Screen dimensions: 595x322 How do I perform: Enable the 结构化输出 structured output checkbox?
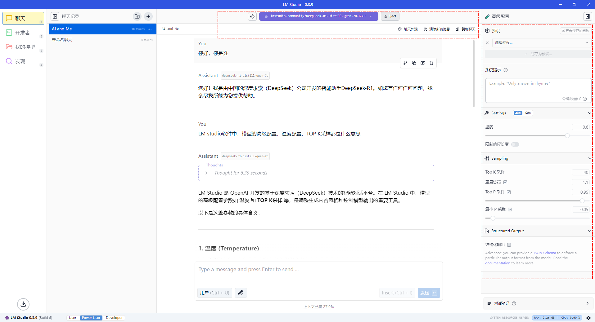pyautogui.click(x=509, y=245)
